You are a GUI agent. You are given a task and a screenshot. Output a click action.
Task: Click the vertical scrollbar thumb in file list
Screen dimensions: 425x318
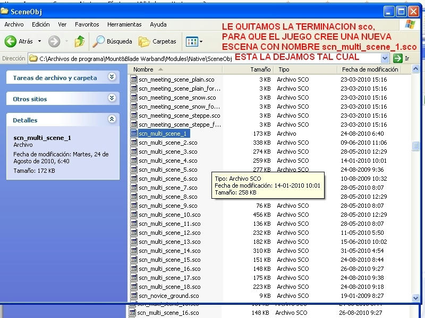pos(416,146)
